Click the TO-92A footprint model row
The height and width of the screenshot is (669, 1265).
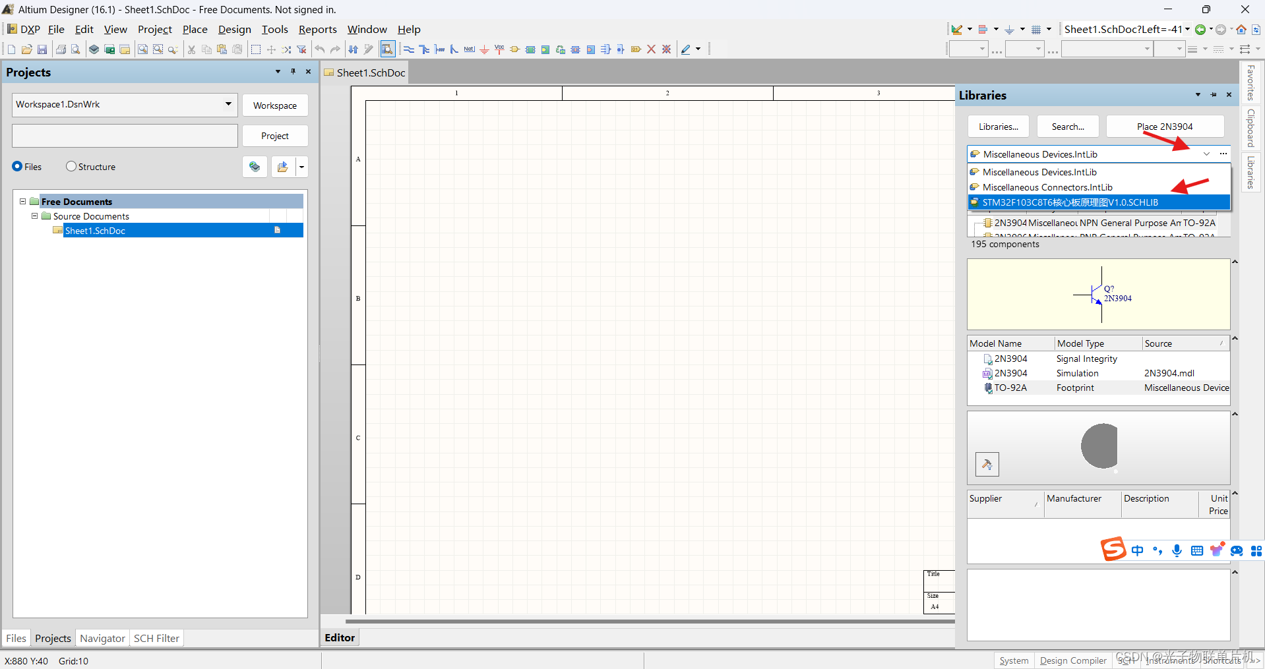[1099, 388]
